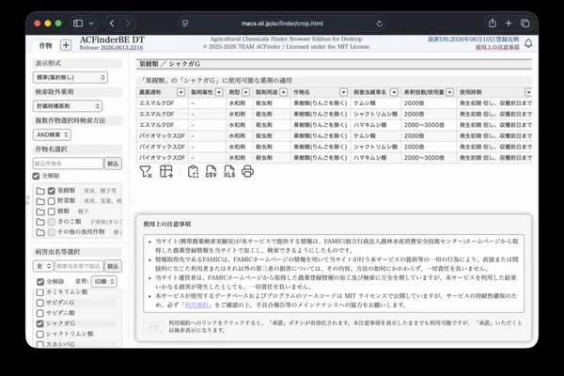Click the folder icon next to きのこ類

point(40,222)
